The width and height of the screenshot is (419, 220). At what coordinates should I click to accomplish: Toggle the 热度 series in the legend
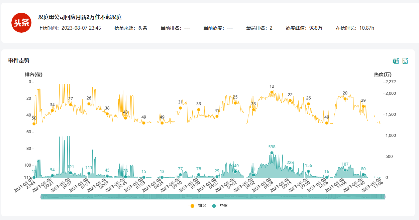pos(219,206)
